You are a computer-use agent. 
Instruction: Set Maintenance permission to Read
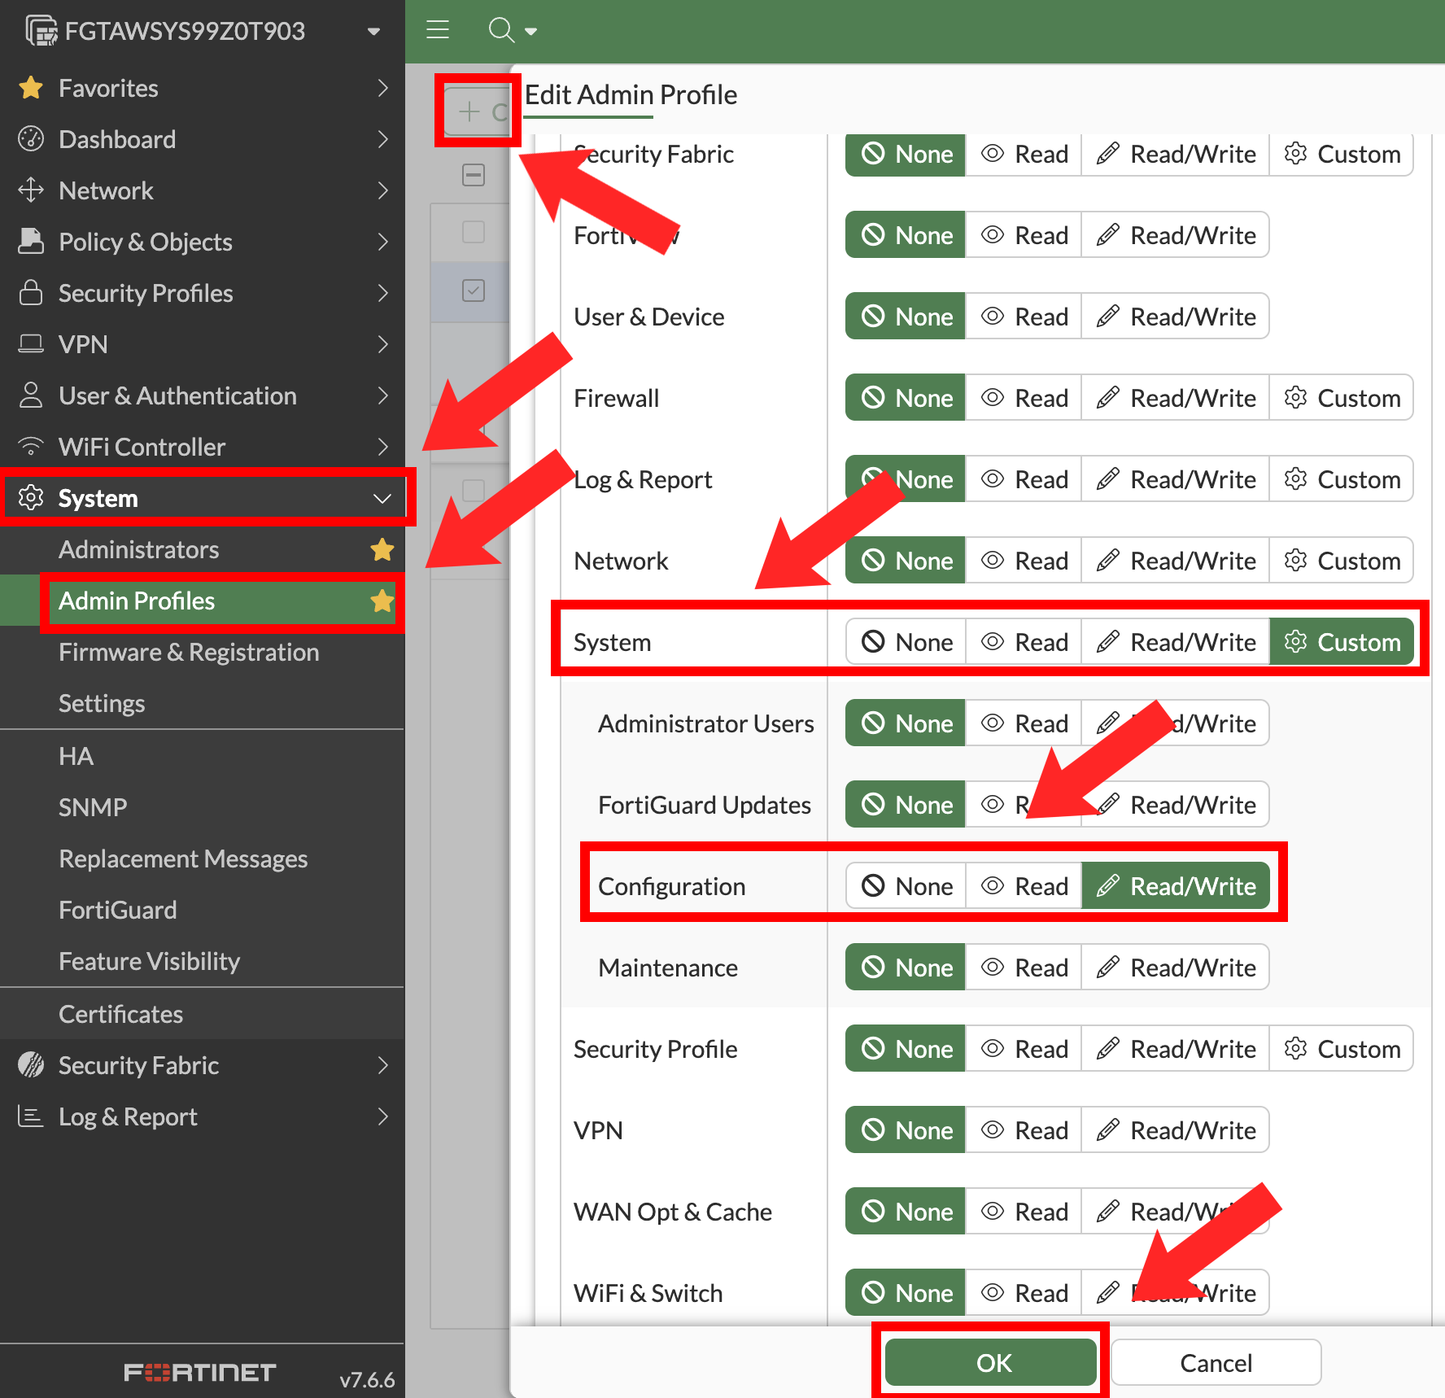point(1024,968)
